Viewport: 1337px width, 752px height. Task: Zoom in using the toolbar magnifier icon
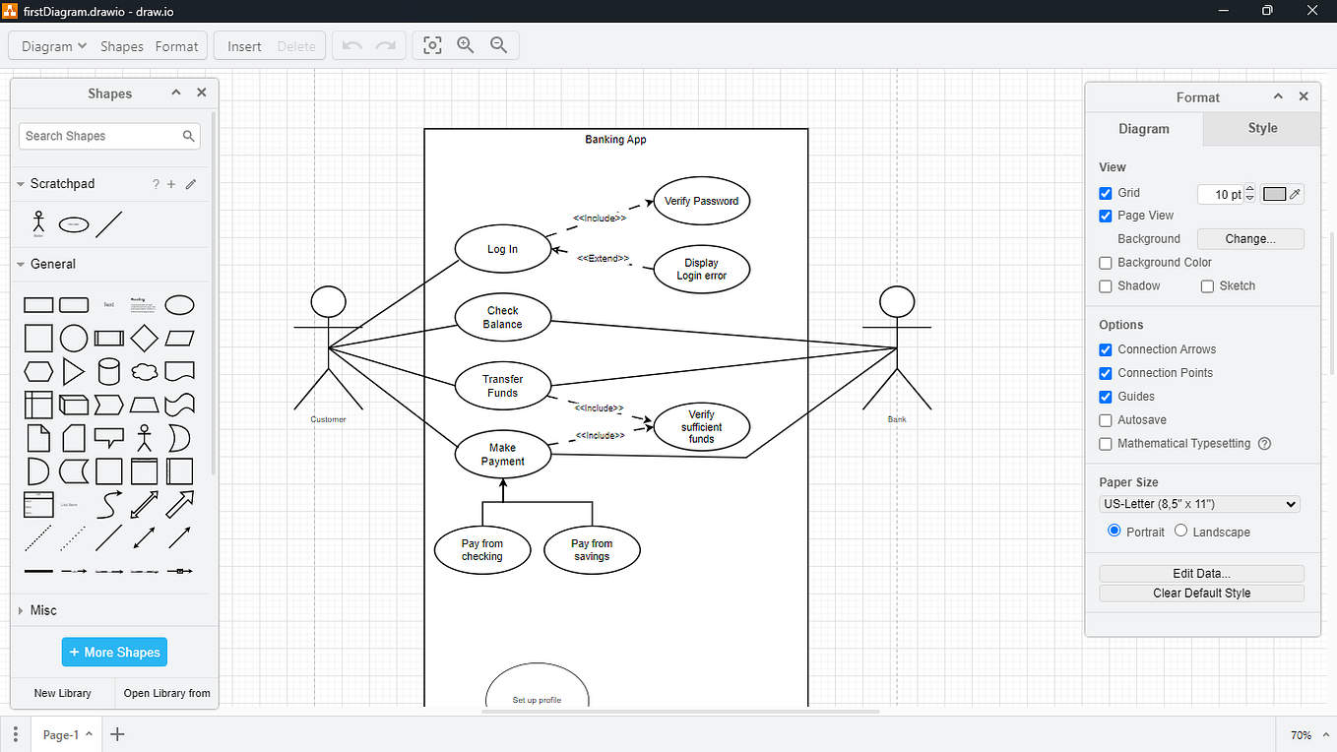pos(465,44)
